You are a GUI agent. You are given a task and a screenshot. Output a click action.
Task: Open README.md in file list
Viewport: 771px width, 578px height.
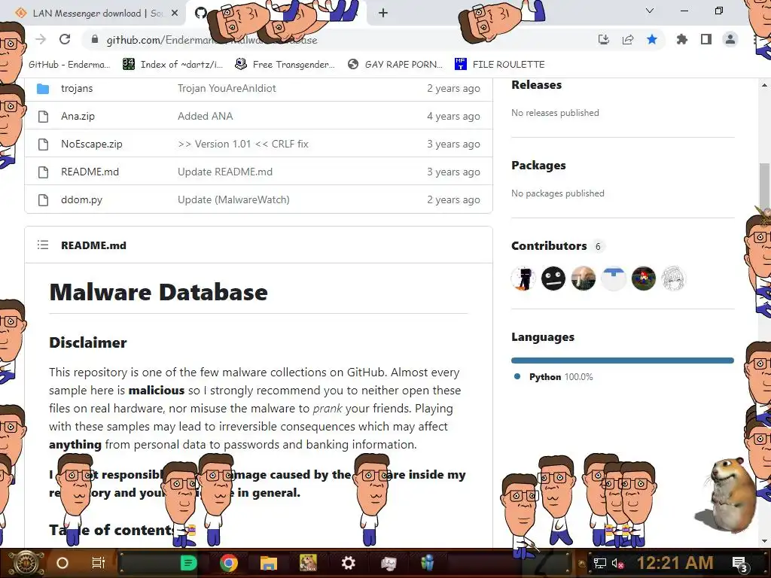(x=90, y=172)
